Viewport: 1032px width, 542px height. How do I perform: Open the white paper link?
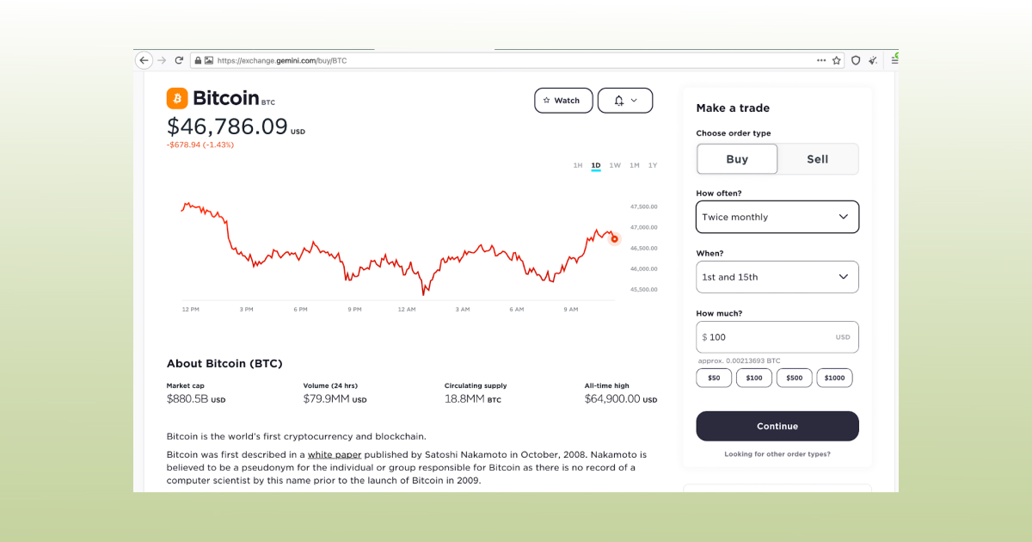(x=335, y=454)
